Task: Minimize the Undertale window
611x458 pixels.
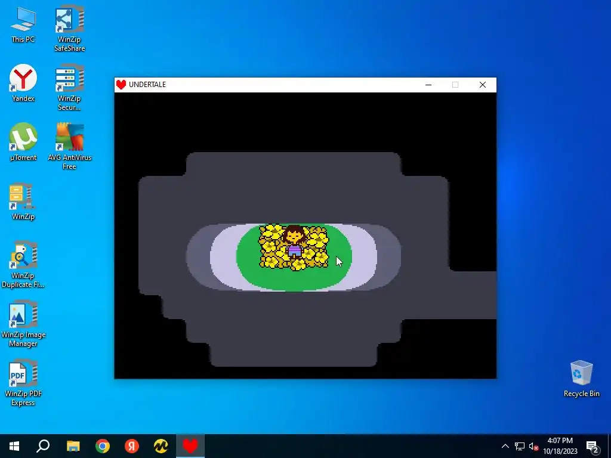Action: click(428, 85)
